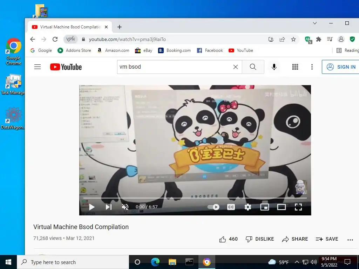Click the SAVE to playlist button
The width and height of the screenshot is (359, 269).
pyautogui.click(x=327, y=239)
